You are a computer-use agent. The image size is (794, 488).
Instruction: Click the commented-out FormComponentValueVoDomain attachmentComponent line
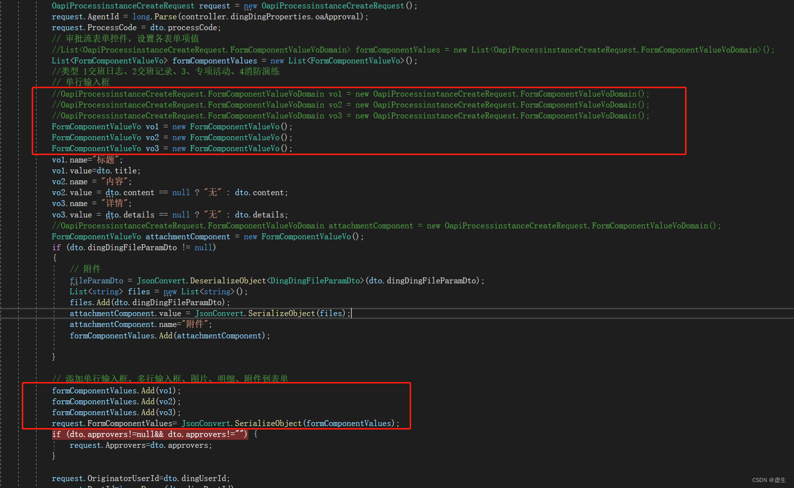pyautogui.click(x=386, y=226)
